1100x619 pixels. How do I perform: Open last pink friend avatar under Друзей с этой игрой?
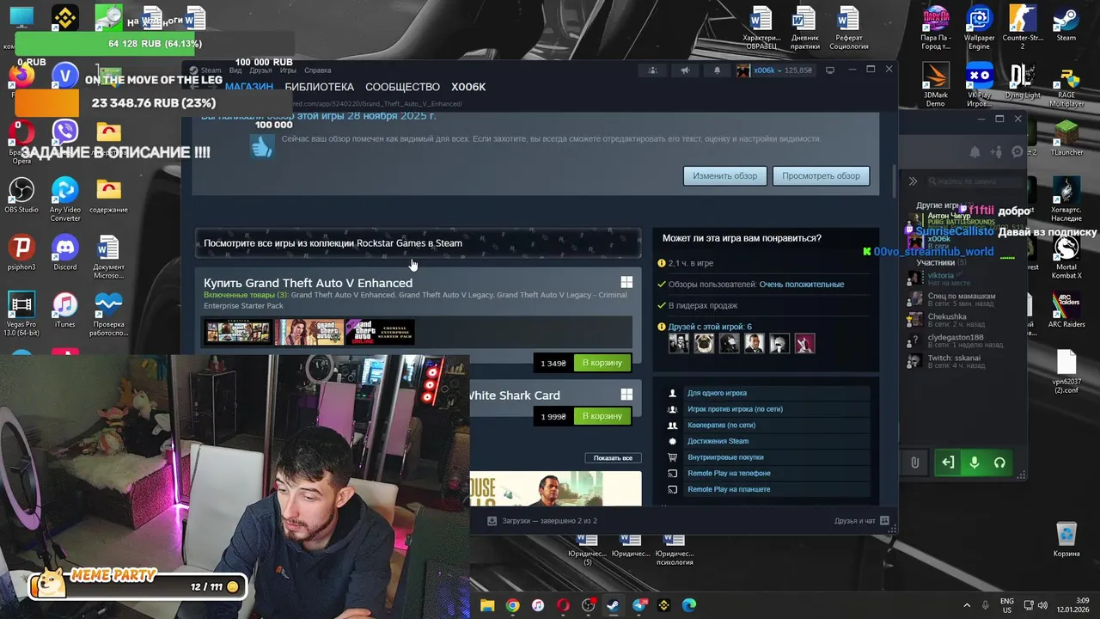point(804,343)
